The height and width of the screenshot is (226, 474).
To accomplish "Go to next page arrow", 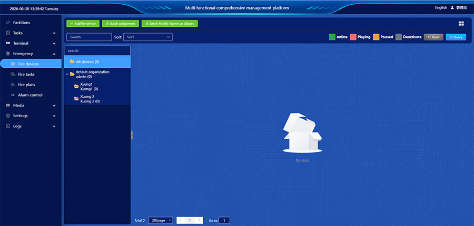I will (x=199, y=221).
